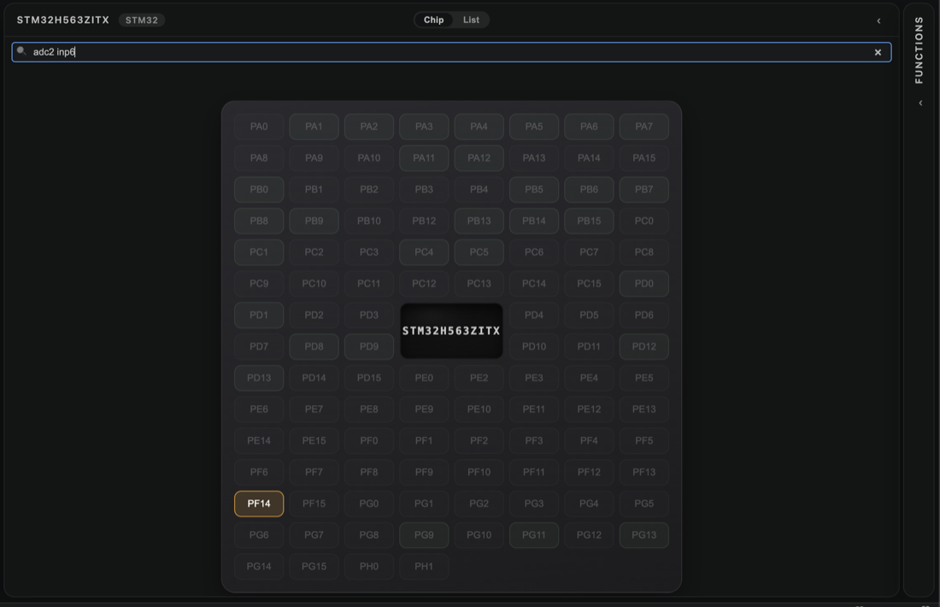Select pin PD13

tap(259, 378)
